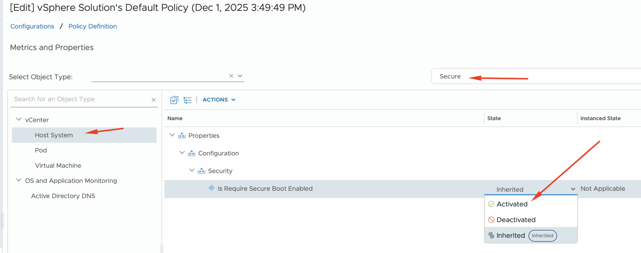Click the Security group icon
The height and width of the screenshot is (253, 641).
[202, 171]
